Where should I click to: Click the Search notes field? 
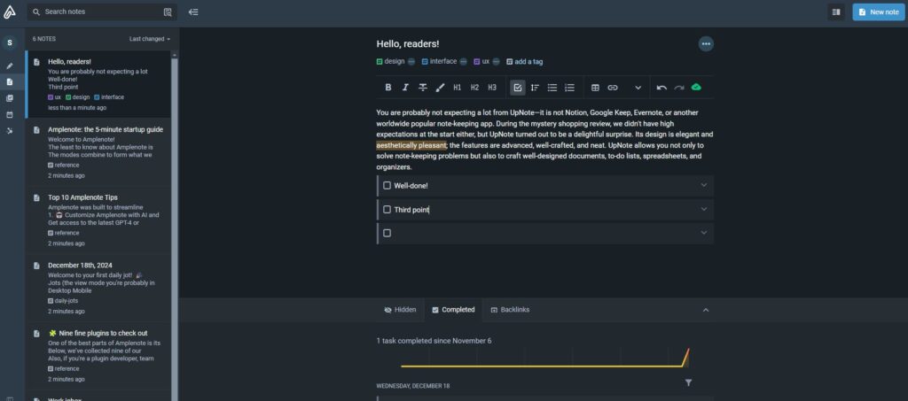[x=103, y=12]
